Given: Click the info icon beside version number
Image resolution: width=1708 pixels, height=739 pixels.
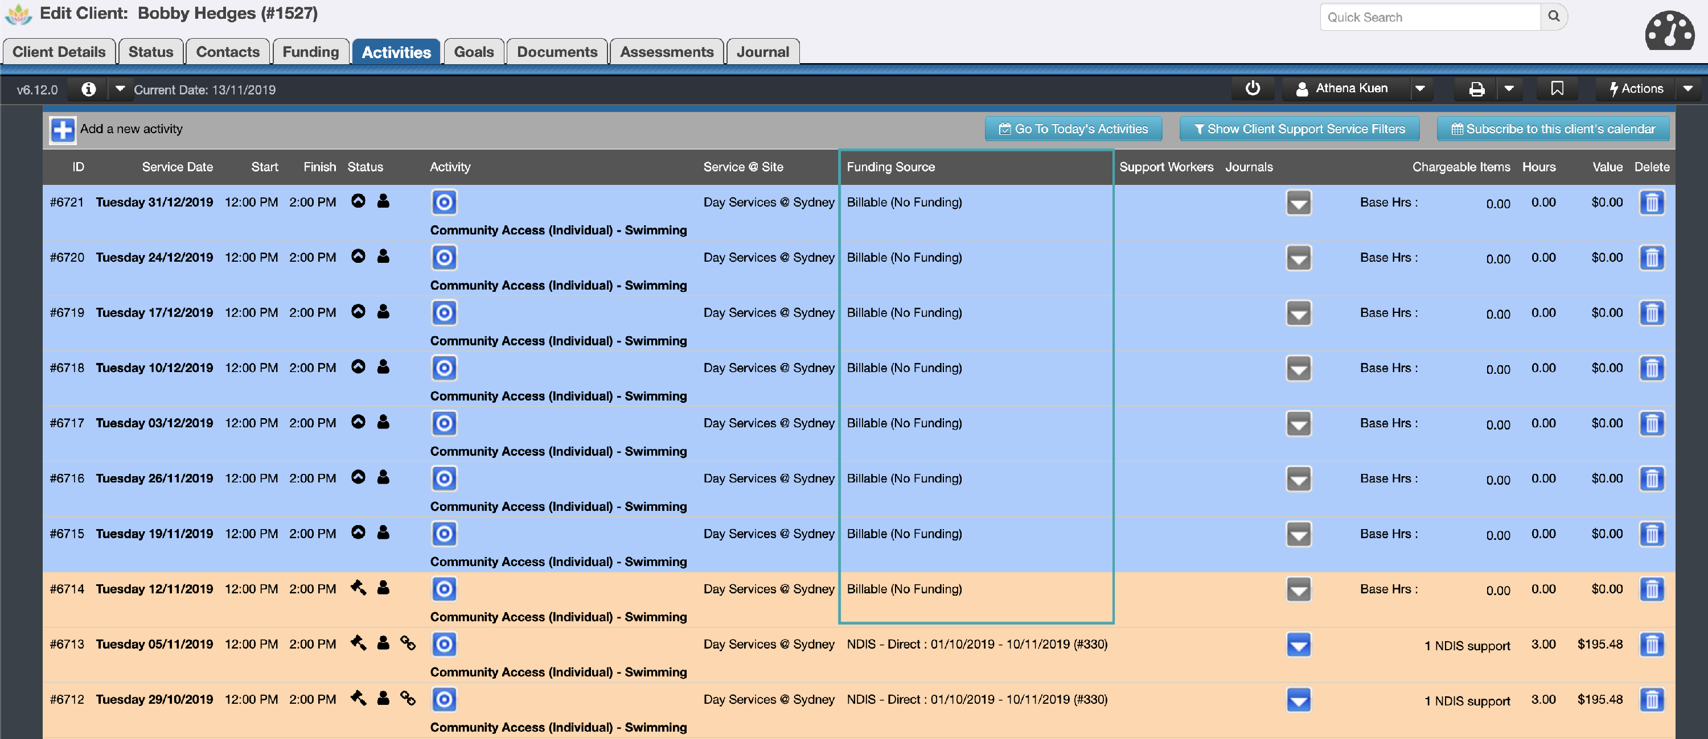Looking at the screenshot, I should (89, 89).
